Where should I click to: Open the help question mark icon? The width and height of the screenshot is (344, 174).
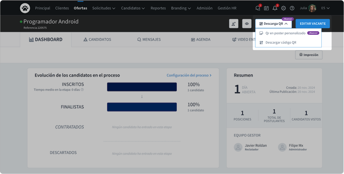click(x=292, y=8)
